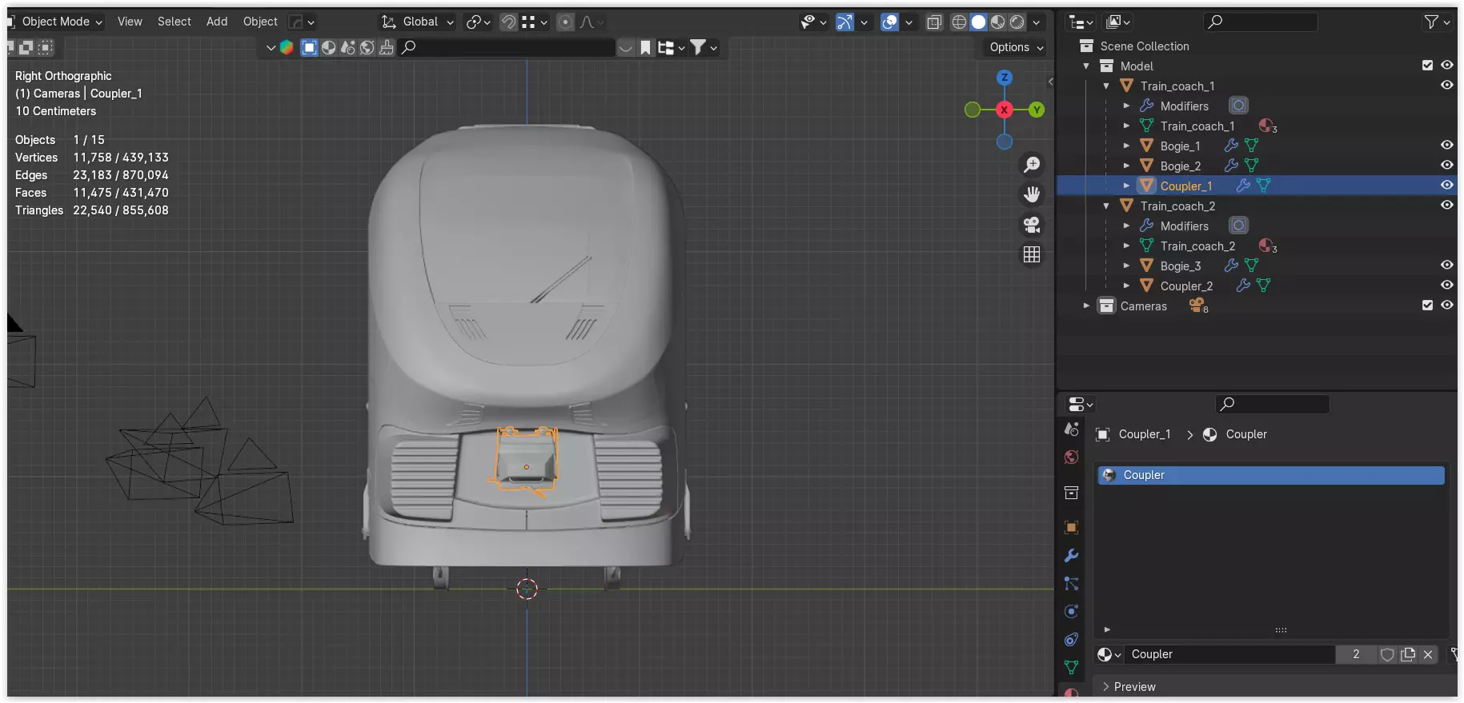Expand the Preview panel
The image size is (1464, 703).
click(x=1129, y=687)
